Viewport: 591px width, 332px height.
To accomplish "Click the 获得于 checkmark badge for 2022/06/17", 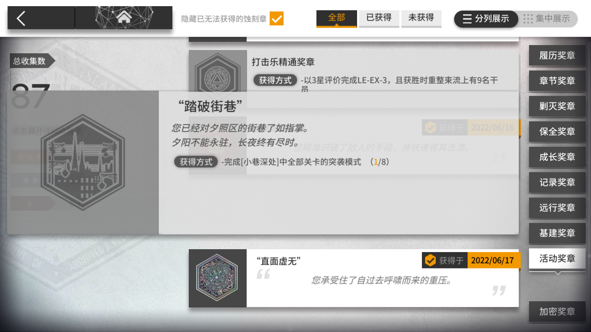I will (430, 260).
